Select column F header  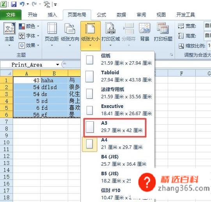(181, 73)
